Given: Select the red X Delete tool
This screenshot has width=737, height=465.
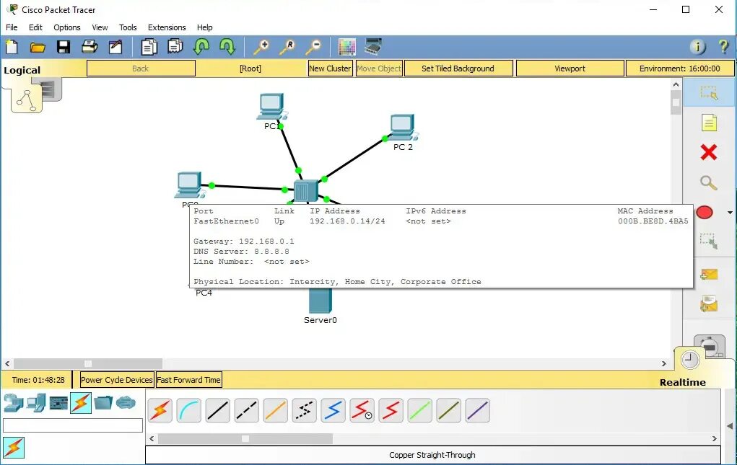Looking at the screenshot, I should coord(709,152).
